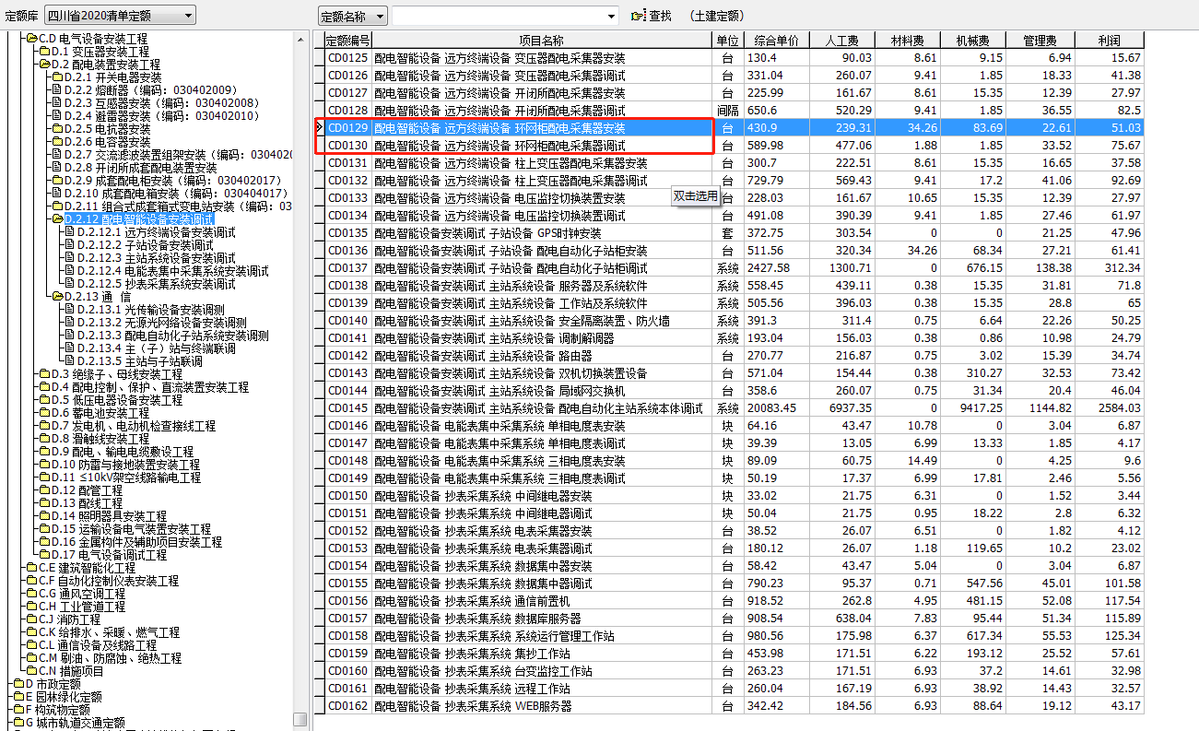Click the 项目名称 column header
This screenshot has width=1199, height=731.
pyautogui.click(x=542, y=41)
